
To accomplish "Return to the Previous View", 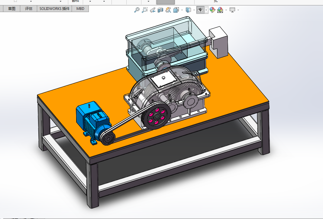I will pos(153,10).
